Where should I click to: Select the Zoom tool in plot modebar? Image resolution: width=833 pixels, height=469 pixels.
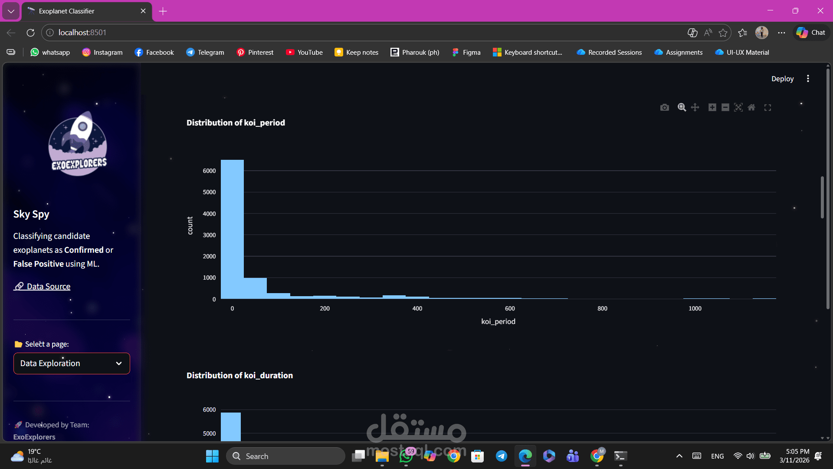point(682,107)
